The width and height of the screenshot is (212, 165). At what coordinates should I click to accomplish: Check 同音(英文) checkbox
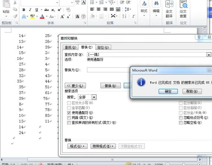pos(69,118)
